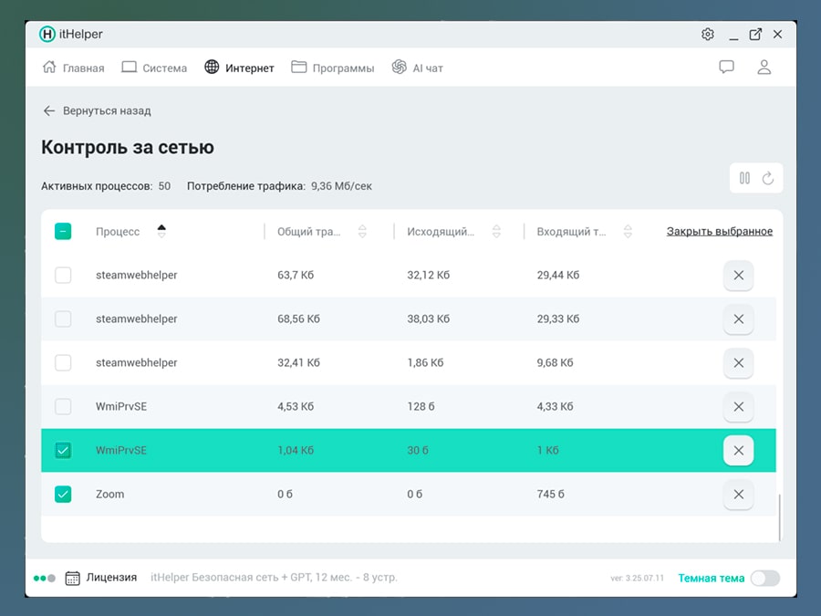Viewport: 821px width, 616px height.
Task: Toggle the select-all header checkbox
Action: [x=63, y=232]
